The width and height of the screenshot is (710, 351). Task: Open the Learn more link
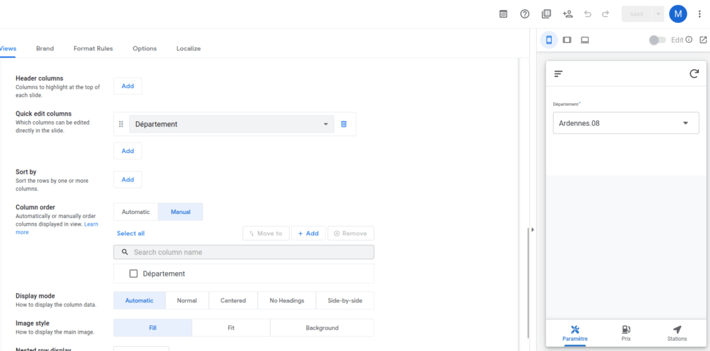(57, 228)
